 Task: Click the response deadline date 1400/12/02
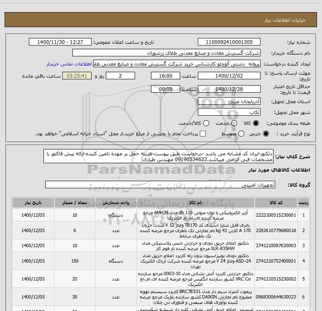pyautogui.click(x=229, y=76)
